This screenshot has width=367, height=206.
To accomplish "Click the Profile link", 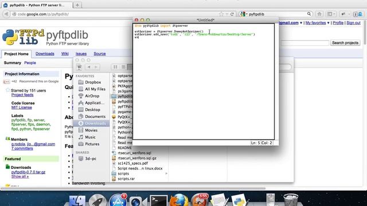I will point(338,23).
